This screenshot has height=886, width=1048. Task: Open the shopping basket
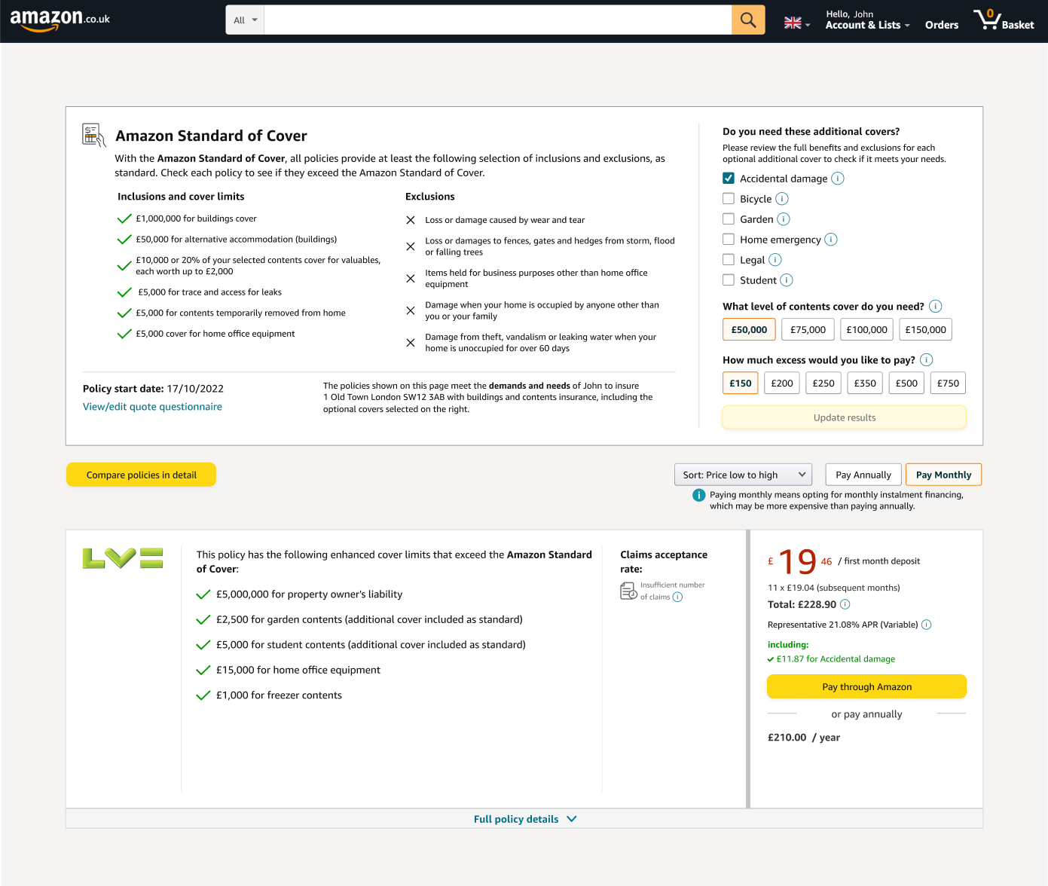(1004, 20)
